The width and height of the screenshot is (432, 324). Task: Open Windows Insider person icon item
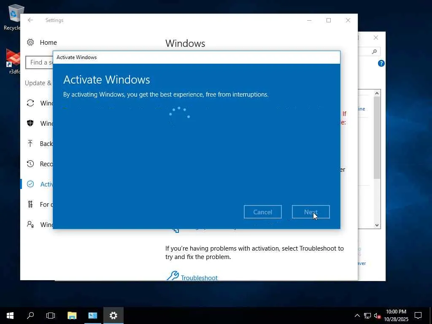[30, 224]
